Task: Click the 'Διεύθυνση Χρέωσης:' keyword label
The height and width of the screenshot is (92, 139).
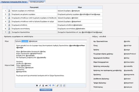Action: 101,79
